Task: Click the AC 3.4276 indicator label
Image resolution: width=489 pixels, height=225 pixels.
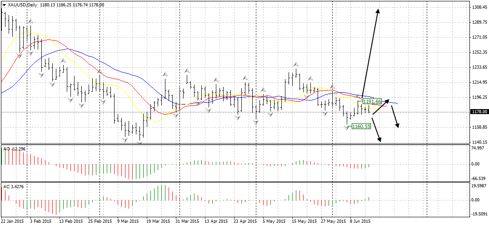Action: pos(14,186)
